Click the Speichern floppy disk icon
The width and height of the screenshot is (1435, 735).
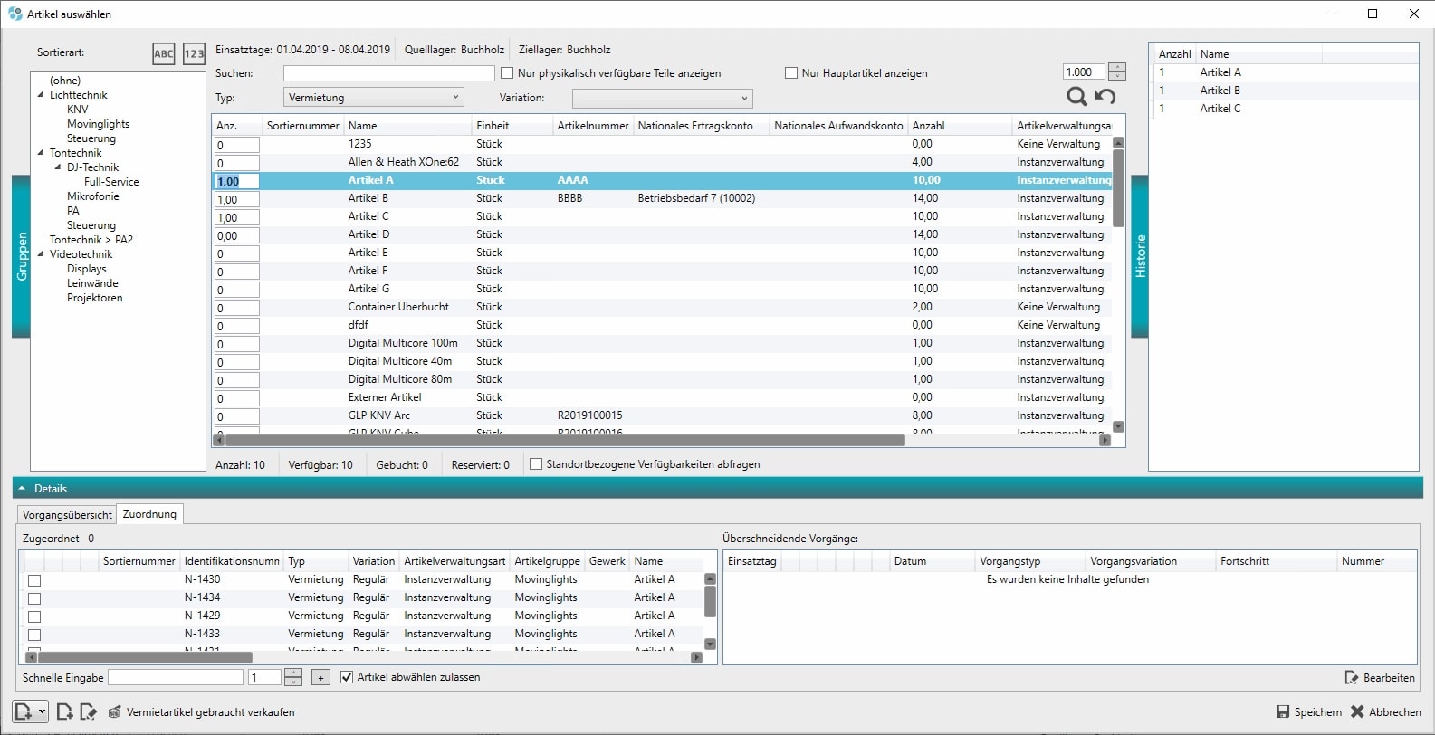1283,711
